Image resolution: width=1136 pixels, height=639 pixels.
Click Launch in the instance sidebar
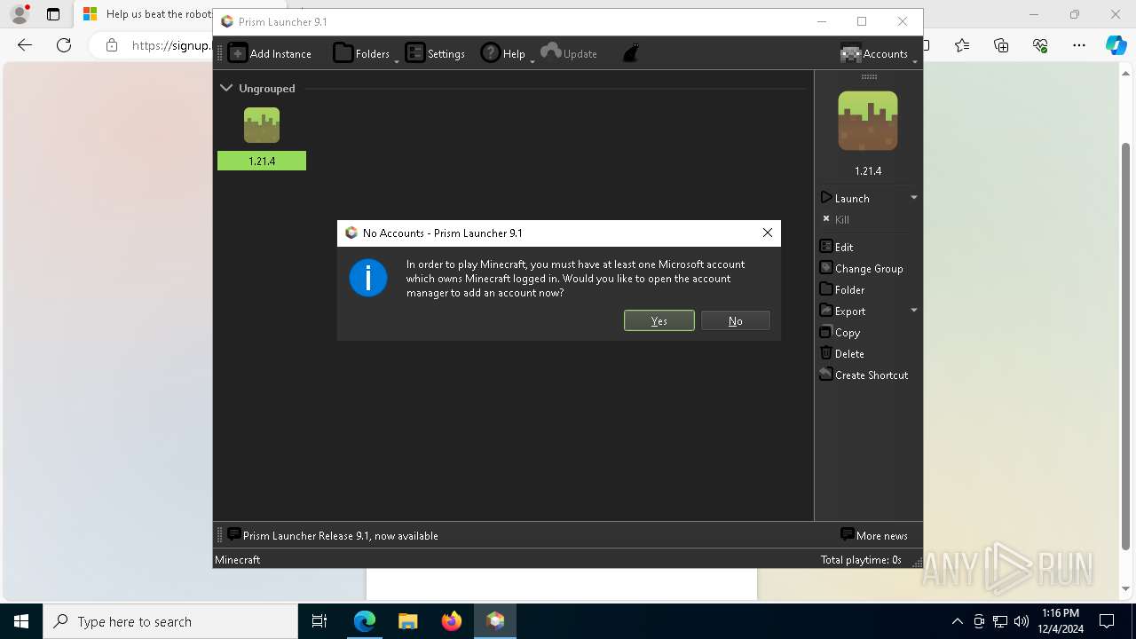point(845,198)
